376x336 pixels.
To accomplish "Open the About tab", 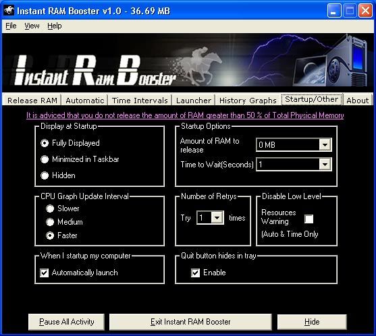I will [357, 100].
